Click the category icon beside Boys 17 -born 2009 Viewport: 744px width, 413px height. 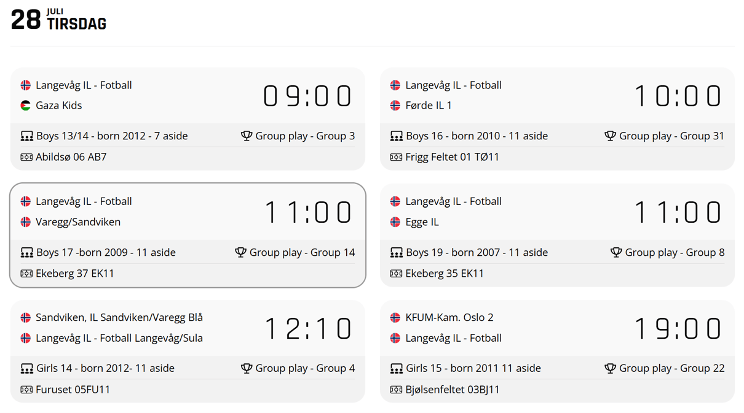pyautogui.click(x=26, y=252)
